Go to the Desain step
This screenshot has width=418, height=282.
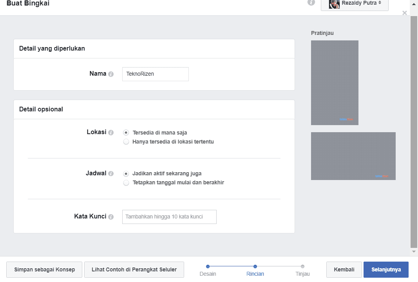[208, 270]
